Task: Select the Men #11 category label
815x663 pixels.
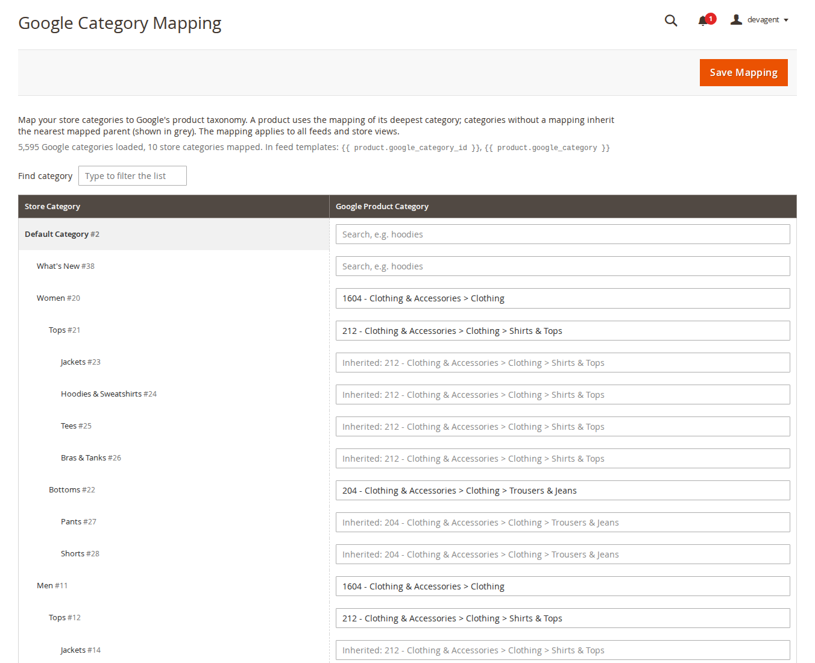Action: [x=52, y=586]
